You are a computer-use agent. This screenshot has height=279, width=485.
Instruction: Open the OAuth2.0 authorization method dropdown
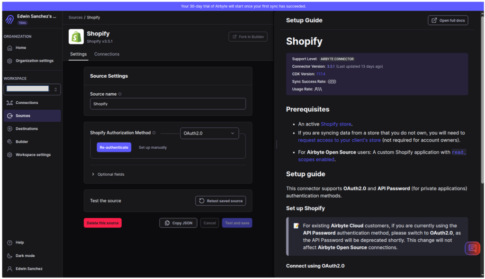209,133
